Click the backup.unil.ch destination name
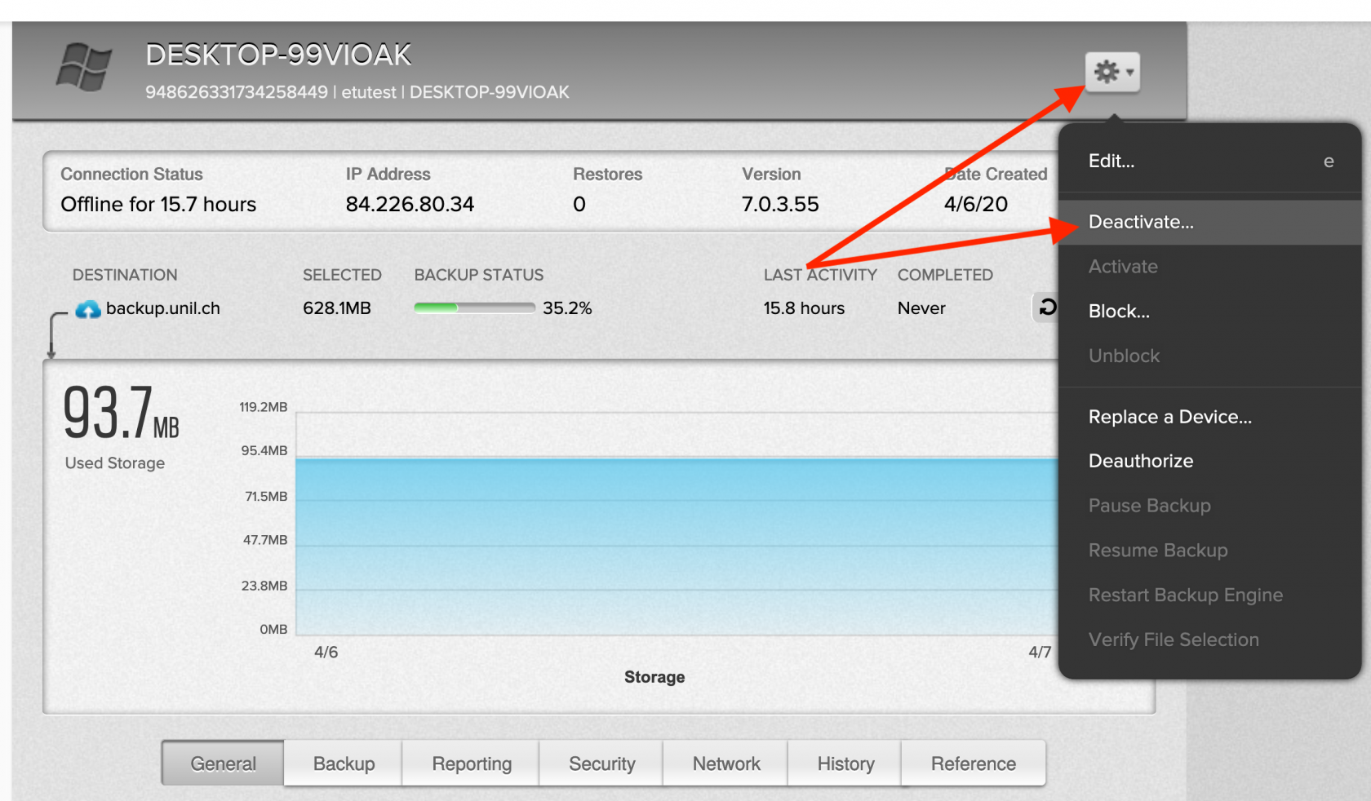1371x801 pixels. pos(162,308)
